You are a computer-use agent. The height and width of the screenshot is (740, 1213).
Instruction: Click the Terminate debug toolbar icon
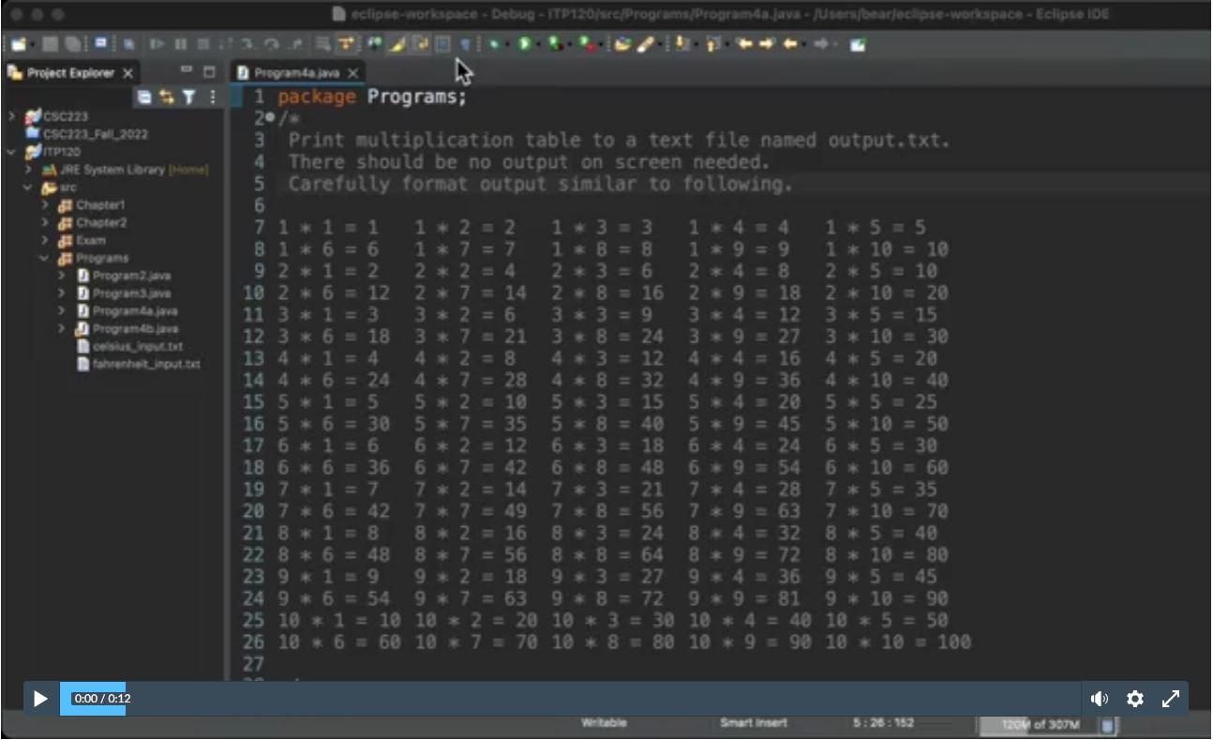pos(202,44)
